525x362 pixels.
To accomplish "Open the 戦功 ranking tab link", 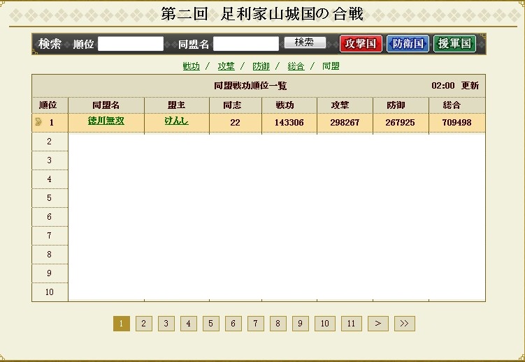I will (191, 66).
